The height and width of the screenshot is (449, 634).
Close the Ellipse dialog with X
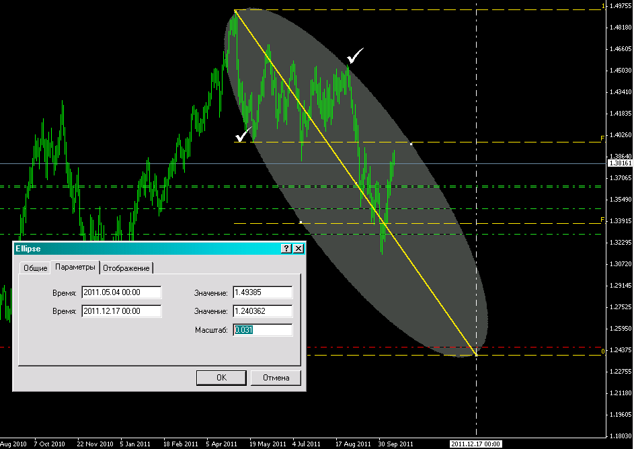pos(298,248)
